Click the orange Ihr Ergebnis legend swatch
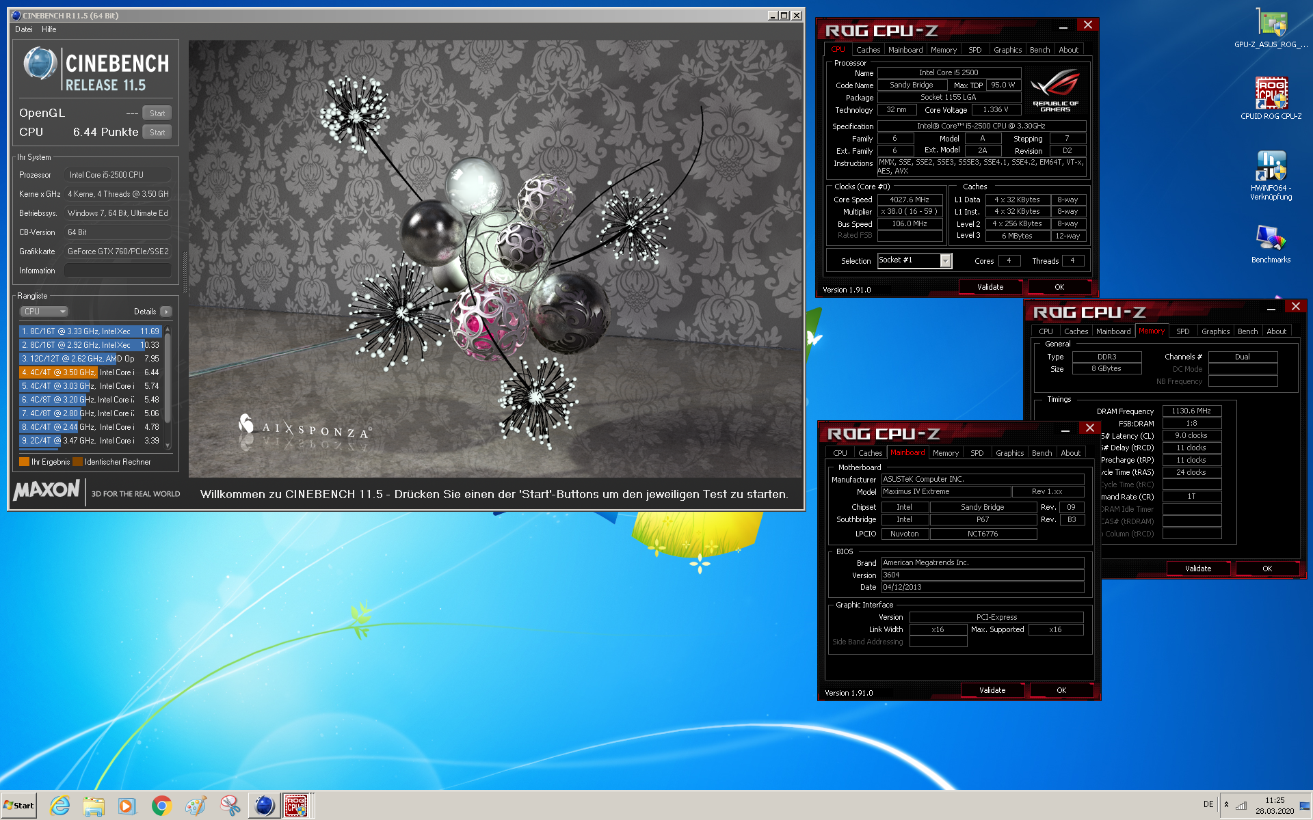 24,462
